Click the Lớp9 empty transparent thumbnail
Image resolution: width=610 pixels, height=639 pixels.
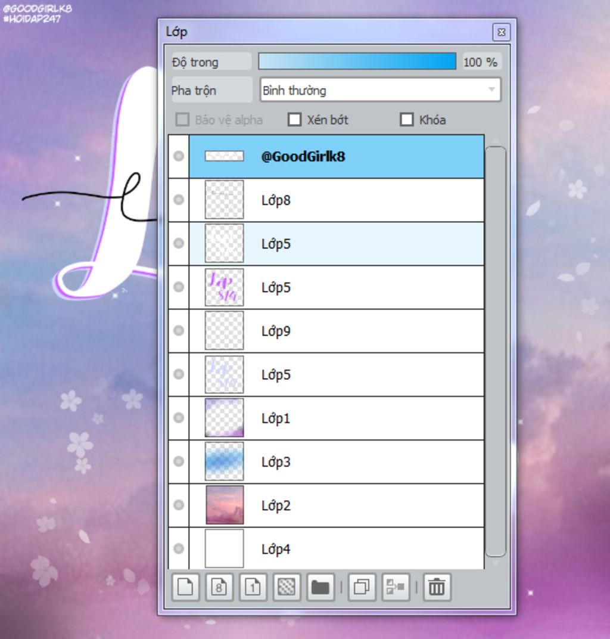[225, 330]
